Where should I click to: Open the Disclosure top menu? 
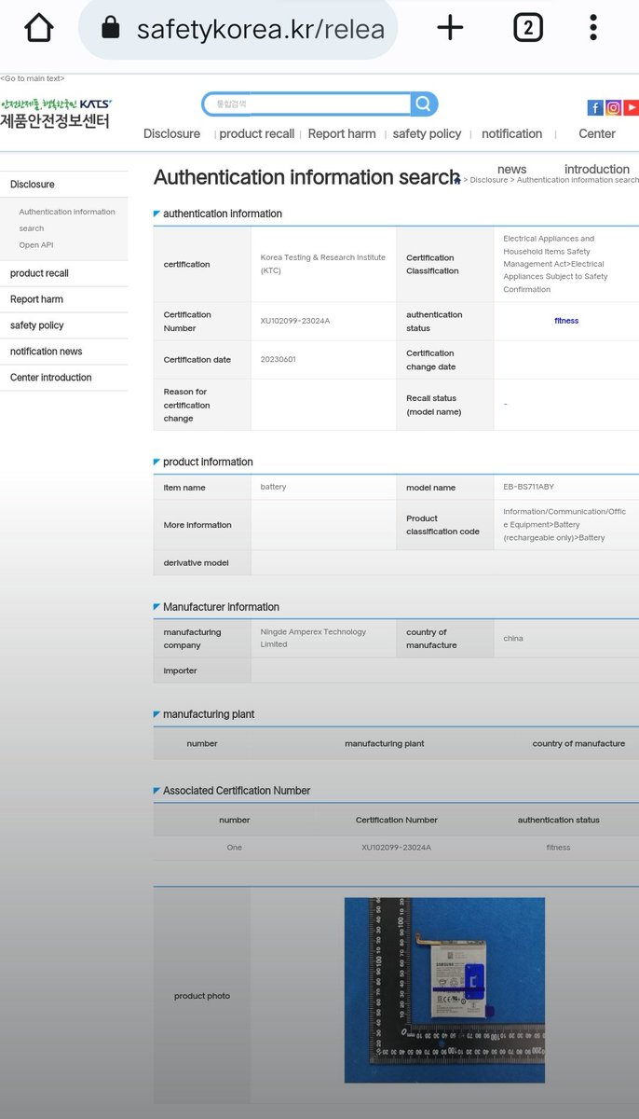click(171, 133)
